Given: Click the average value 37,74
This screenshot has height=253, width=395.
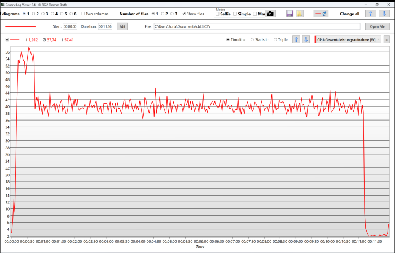Looking at the screenshot, I should [x=52, y=40].
